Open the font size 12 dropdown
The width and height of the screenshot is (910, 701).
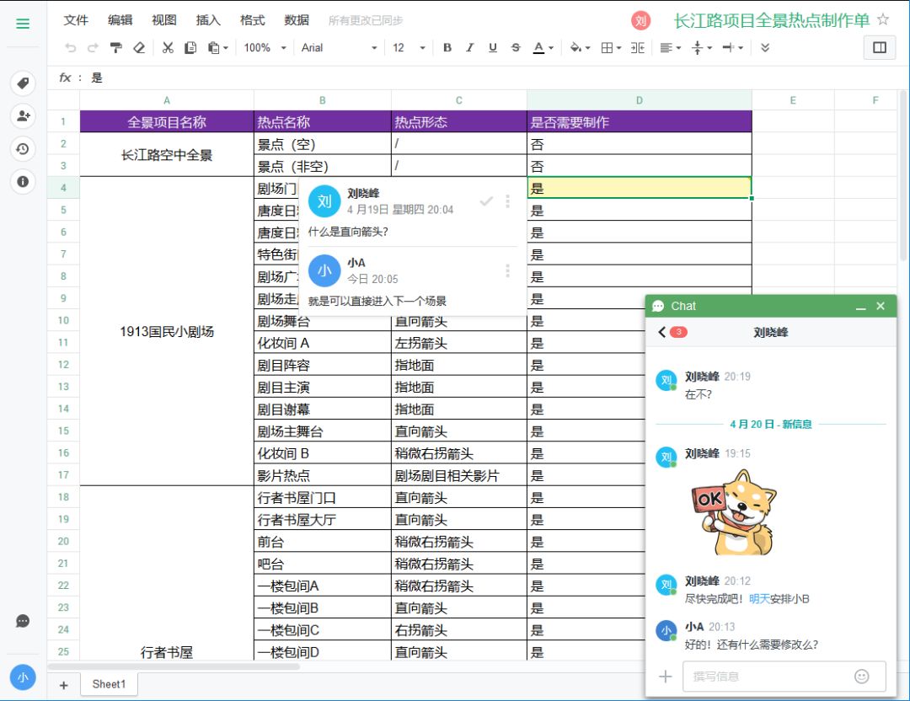click(409, 48)
